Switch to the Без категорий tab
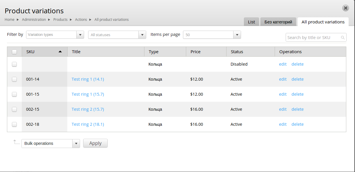The height and width of the screenshot is (172, 355). coord(278,21)
